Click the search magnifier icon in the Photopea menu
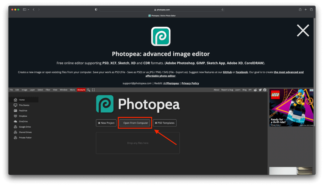 (88, 90)
